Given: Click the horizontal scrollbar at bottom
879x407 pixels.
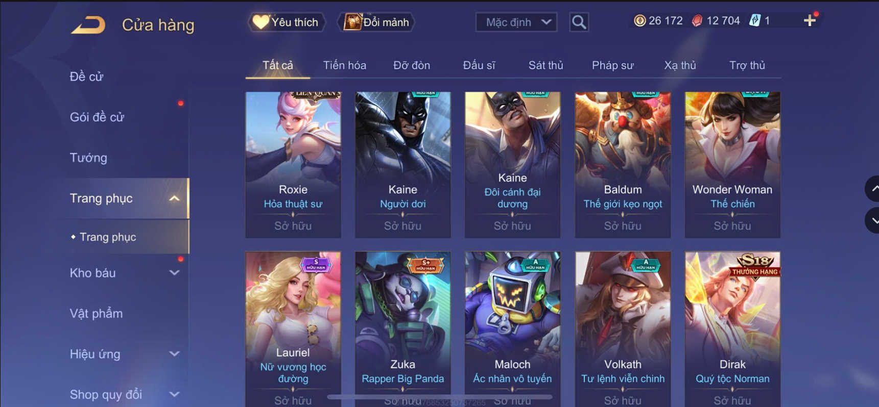Looking at the screenshot, I should (x=439, y=396).
